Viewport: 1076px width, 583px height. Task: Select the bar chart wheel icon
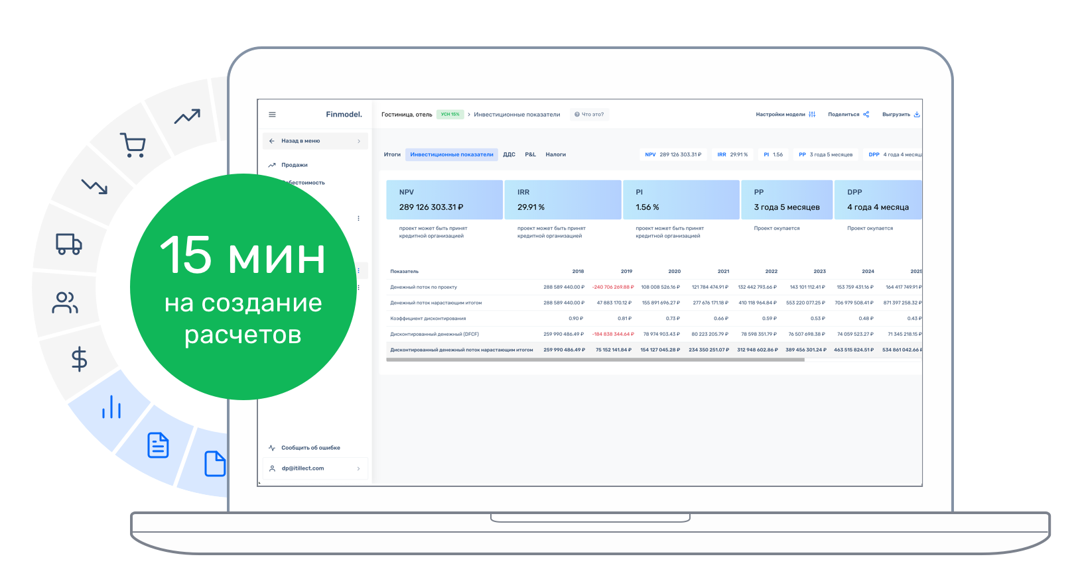pyautogui.click(x=111, y=407)
